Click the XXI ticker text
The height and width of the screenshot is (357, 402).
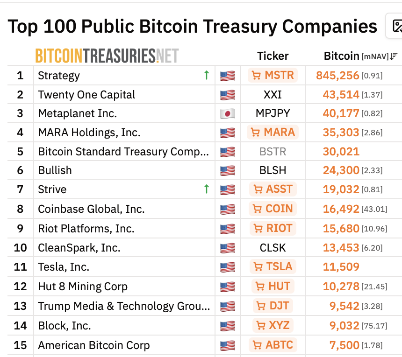click(273, 95)
